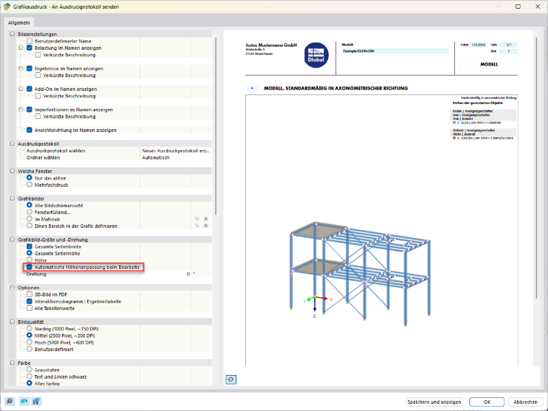Toggle 'Interaktionsdiagramm | Ergebnistabelle' checkbox
The height and width of the screenshot is (411, 548).
[x=30, y=301]
